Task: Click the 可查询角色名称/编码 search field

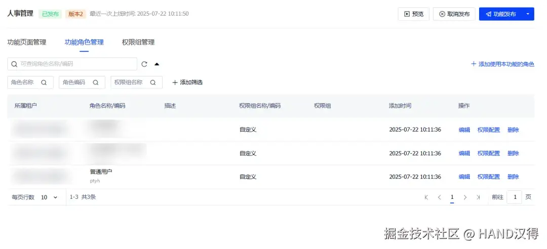Action: (x=72, y=64)
